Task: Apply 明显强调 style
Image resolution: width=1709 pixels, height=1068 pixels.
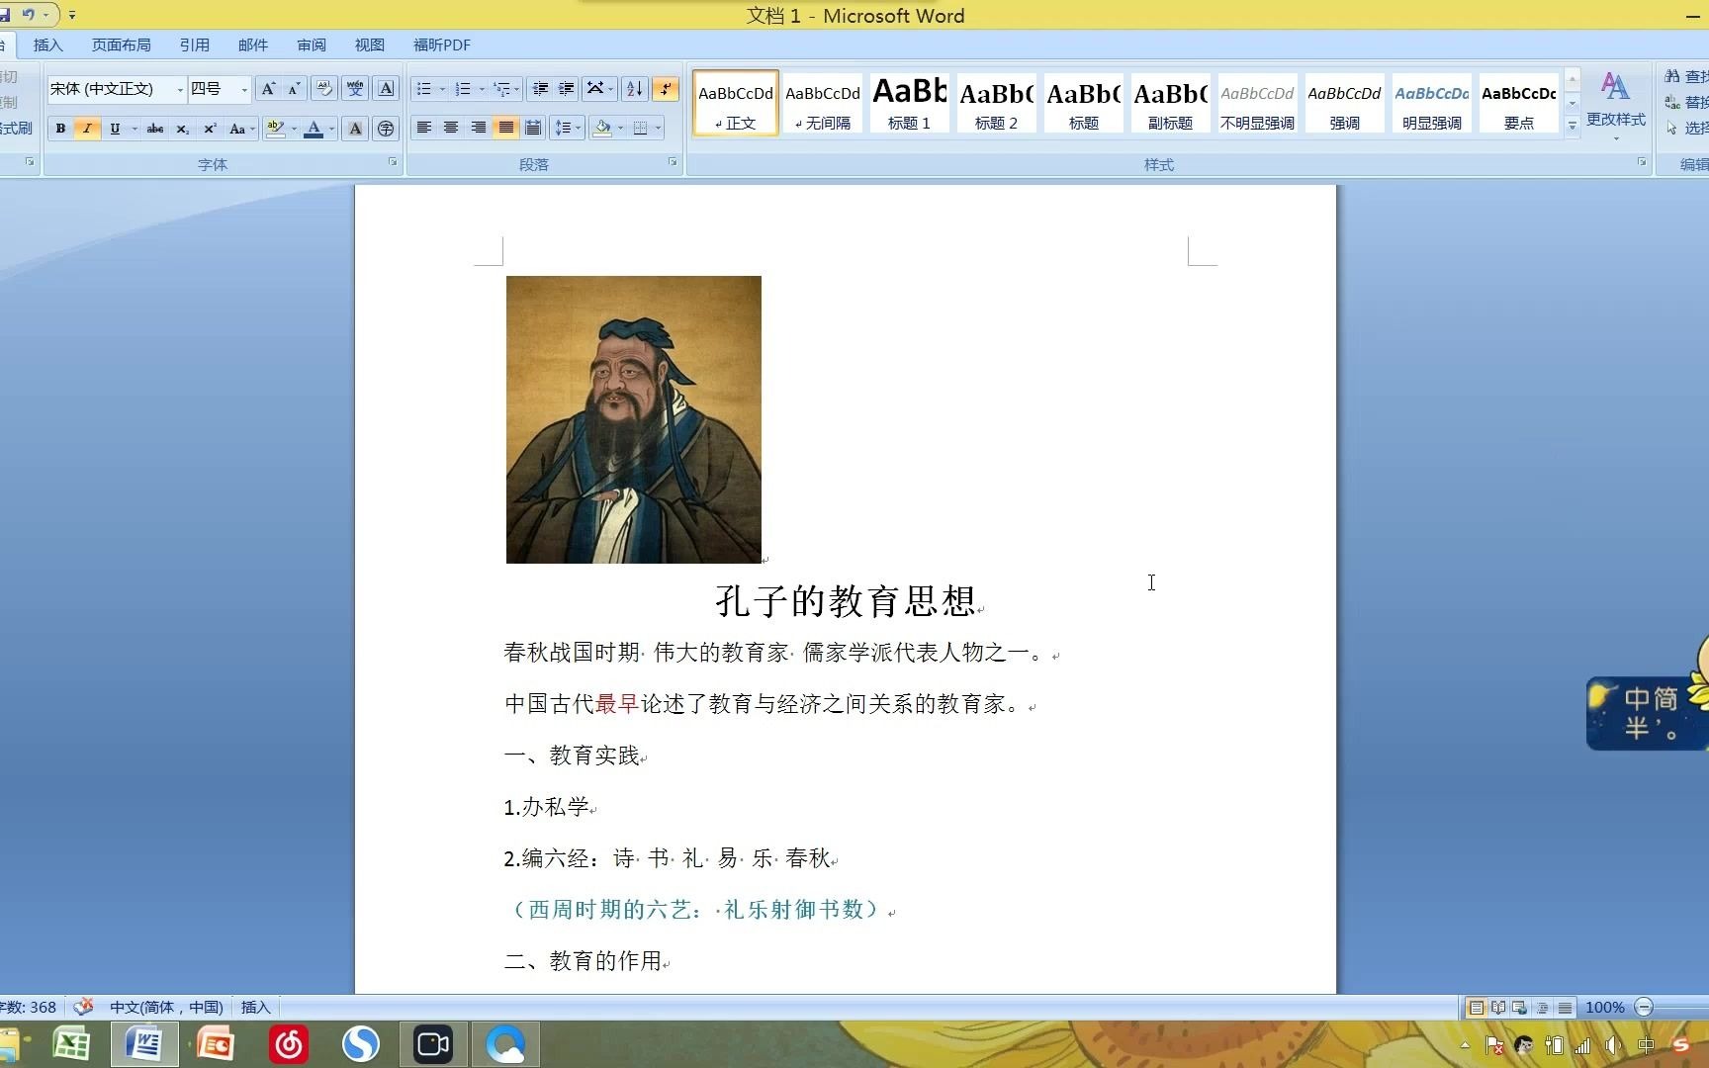Action: pyautogui.click(x=1432, y=103)
